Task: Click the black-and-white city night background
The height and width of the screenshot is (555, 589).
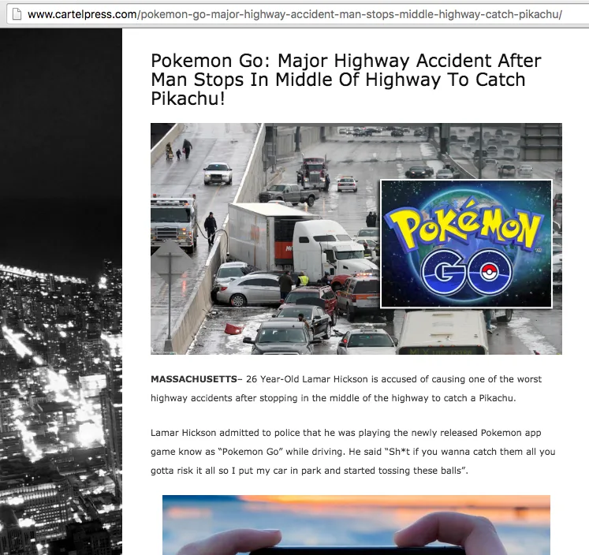Action: 61,292
